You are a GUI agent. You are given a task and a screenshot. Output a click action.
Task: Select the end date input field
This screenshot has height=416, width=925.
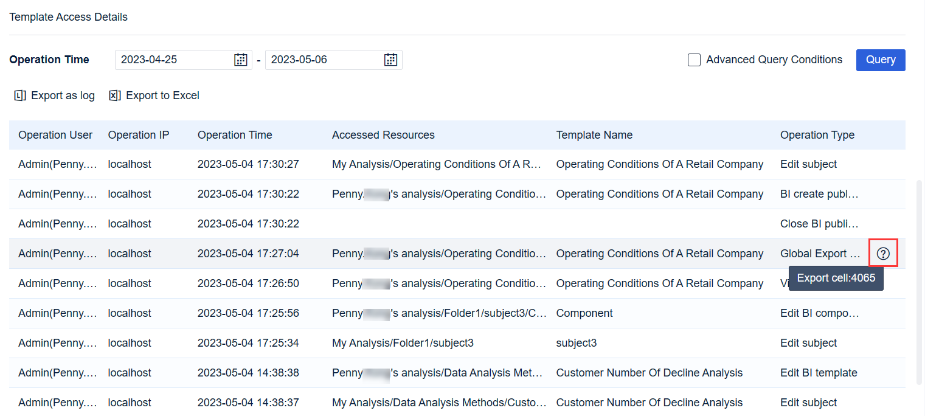(x=325, y=60)
